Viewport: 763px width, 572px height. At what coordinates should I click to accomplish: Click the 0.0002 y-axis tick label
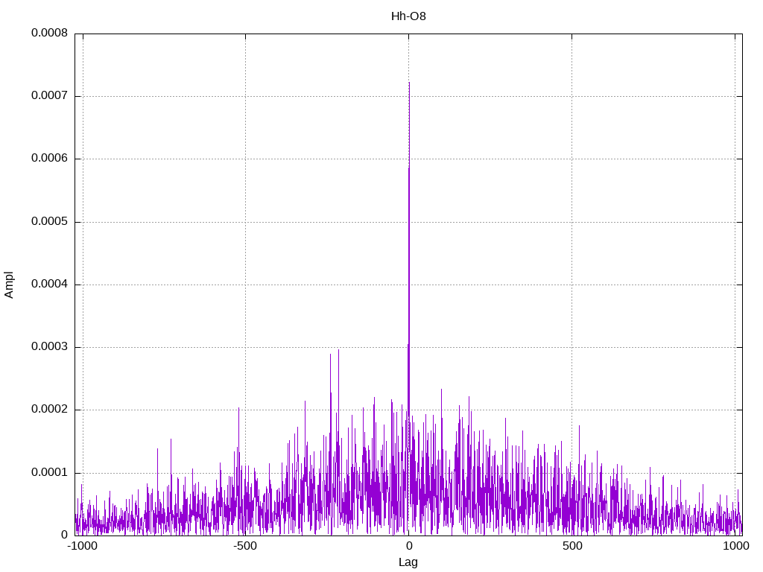coord(50,410)
